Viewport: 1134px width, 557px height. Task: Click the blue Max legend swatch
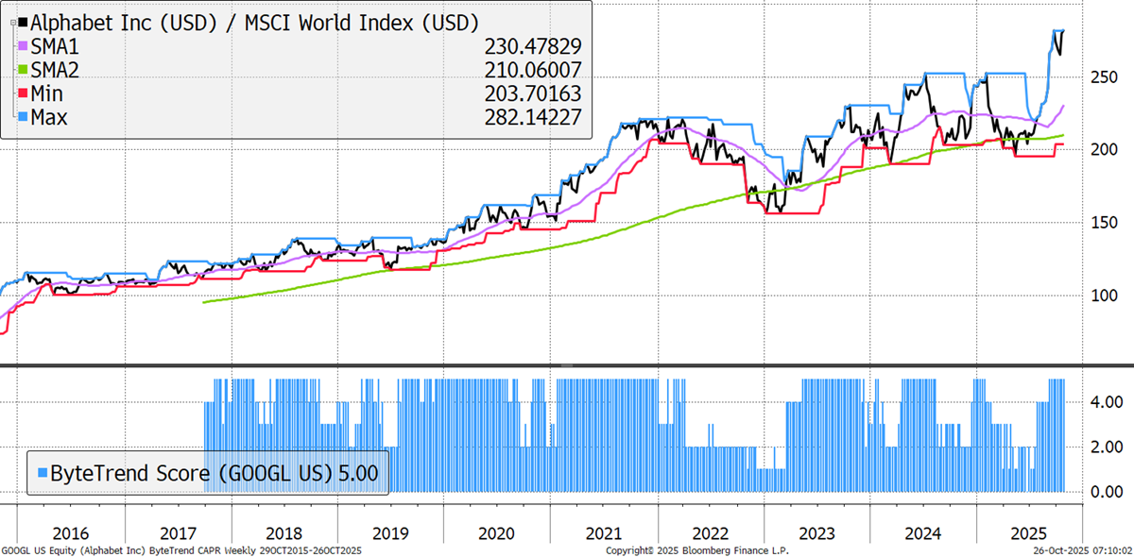coord(23,116)
